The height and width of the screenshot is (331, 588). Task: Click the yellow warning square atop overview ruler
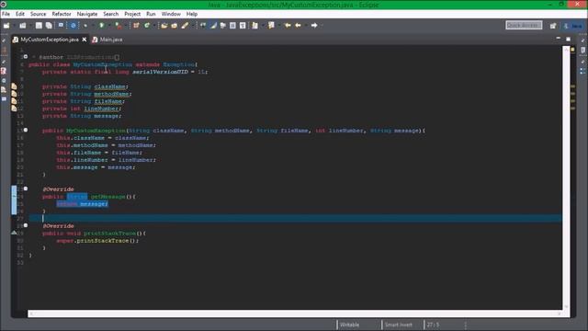(572, 50)
